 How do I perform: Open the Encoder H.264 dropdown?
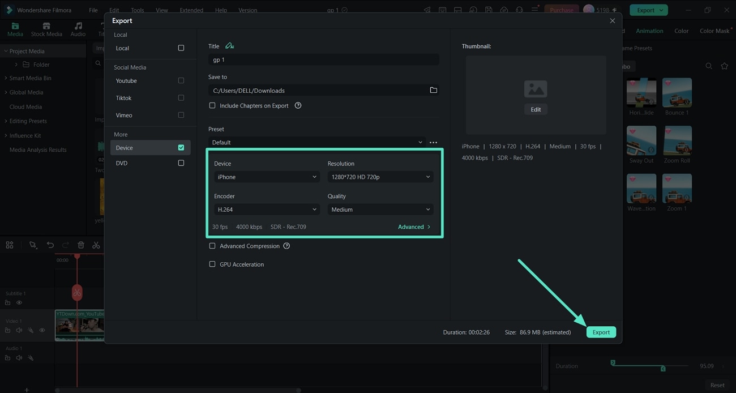point(267,210)
